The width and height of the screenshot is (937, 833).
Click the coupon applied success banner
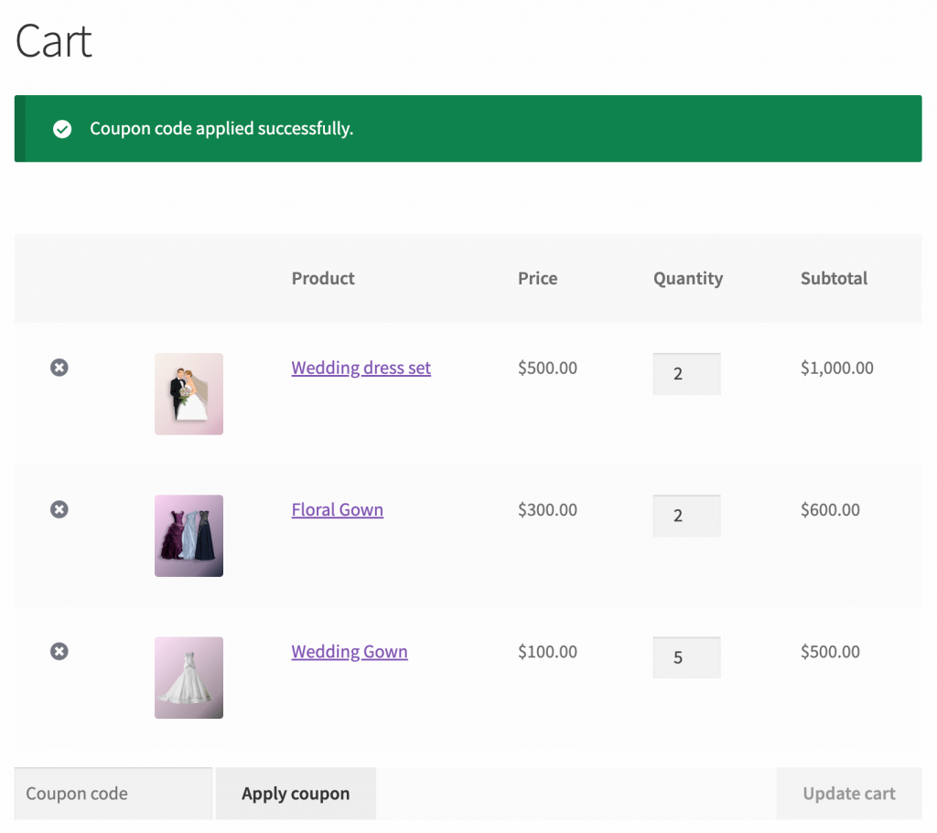[x=468, y=128]
